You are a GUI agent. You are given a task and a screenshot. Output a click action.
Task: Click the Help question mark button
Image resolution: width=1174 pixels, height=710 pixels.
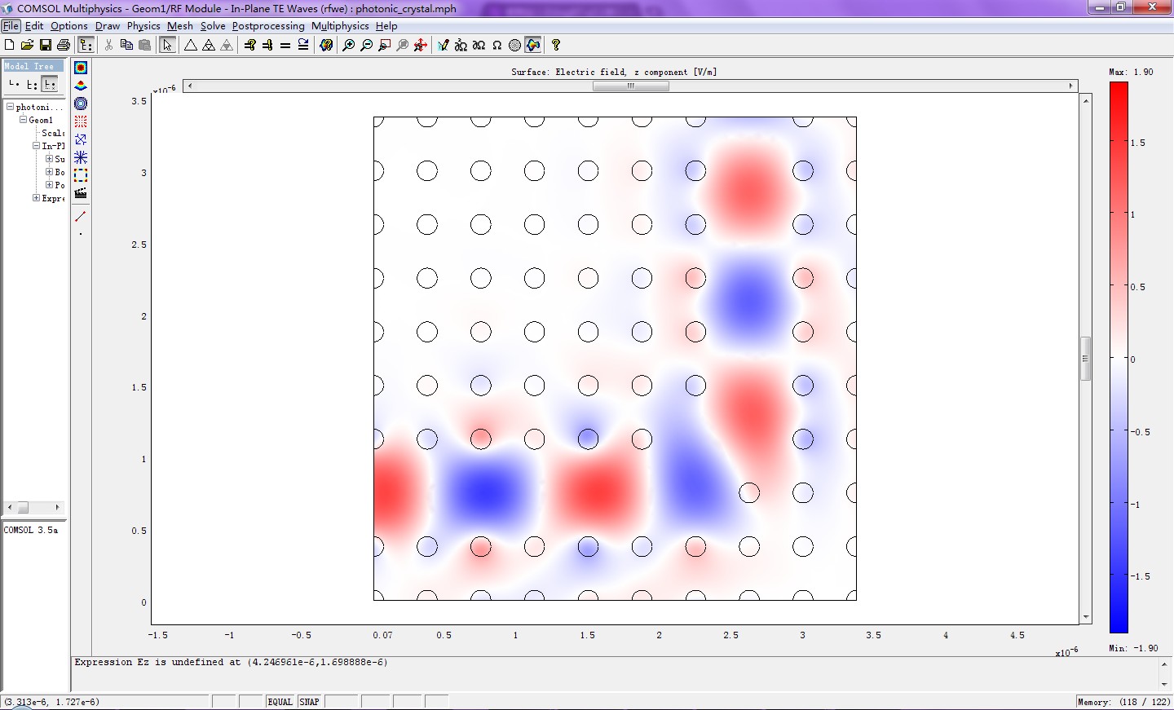[x=556, y=46]
